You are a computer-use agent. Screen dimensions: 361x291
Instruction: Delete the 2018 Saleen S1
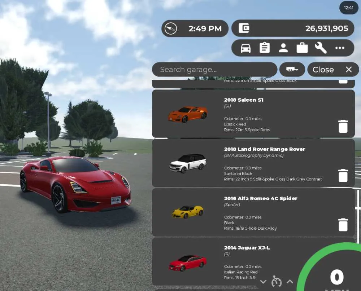point(343,126)
